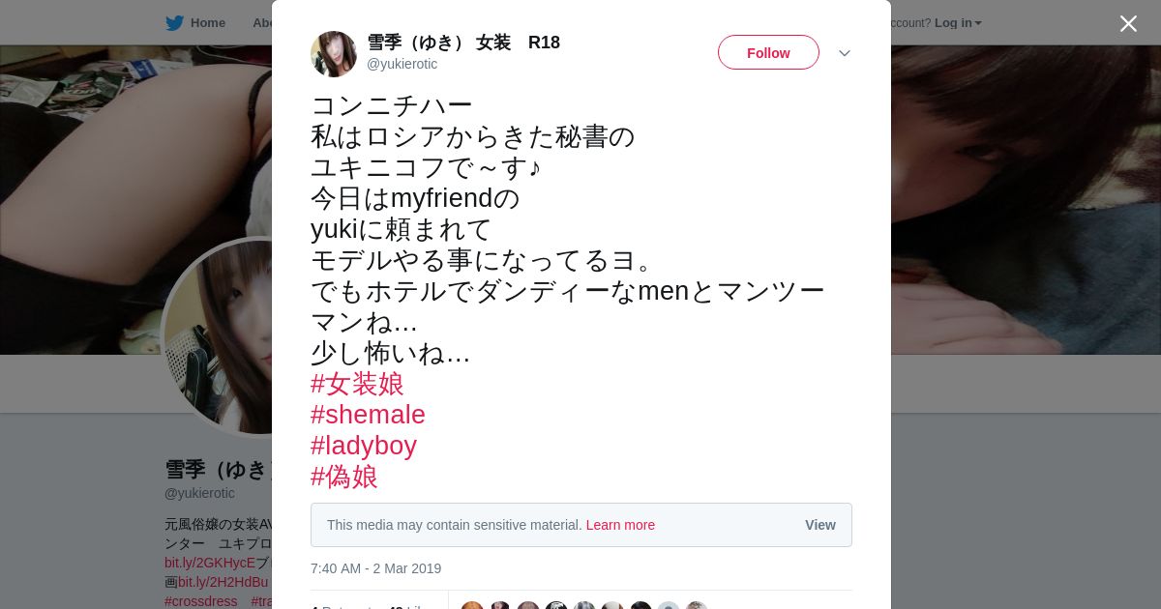
Task: Open tweet options chevron beside Follow
Action: (x=844, y=53)
